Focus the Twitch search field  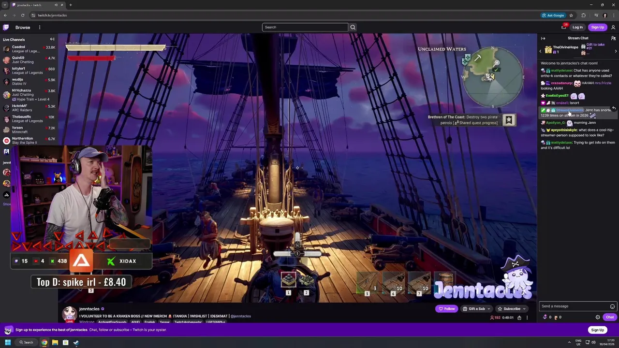point(305,27)
